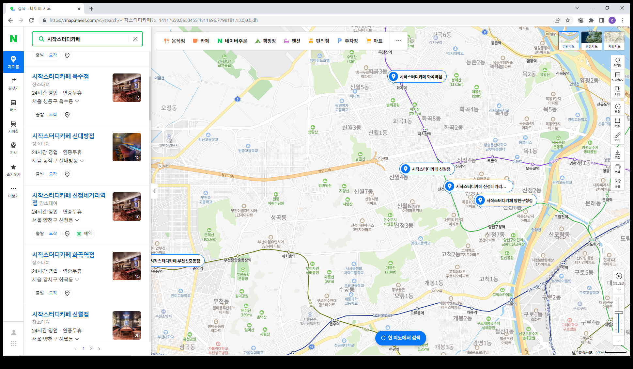Switch to the 위성지도 satellite map
This screenshot has width=633, height=369.
(592, 40)
